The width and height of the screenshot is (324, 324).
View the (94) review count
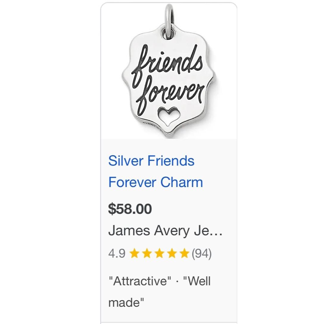pos(201,254)
